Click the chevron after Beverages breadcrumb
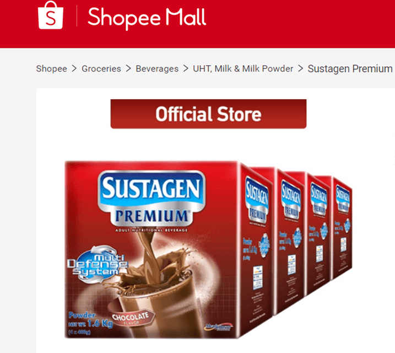The width and height of the screenshot is (395, 353). tap(186, 68)
